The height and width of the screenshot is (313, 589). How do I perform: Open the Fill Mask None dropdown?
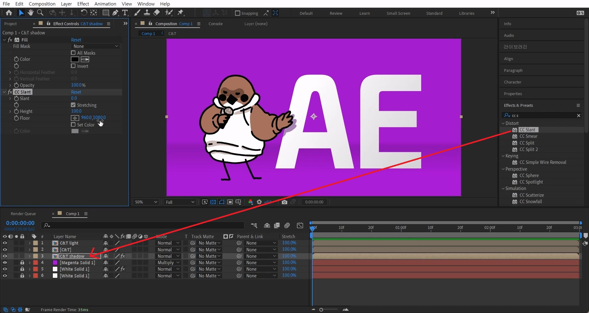(96, 46)
